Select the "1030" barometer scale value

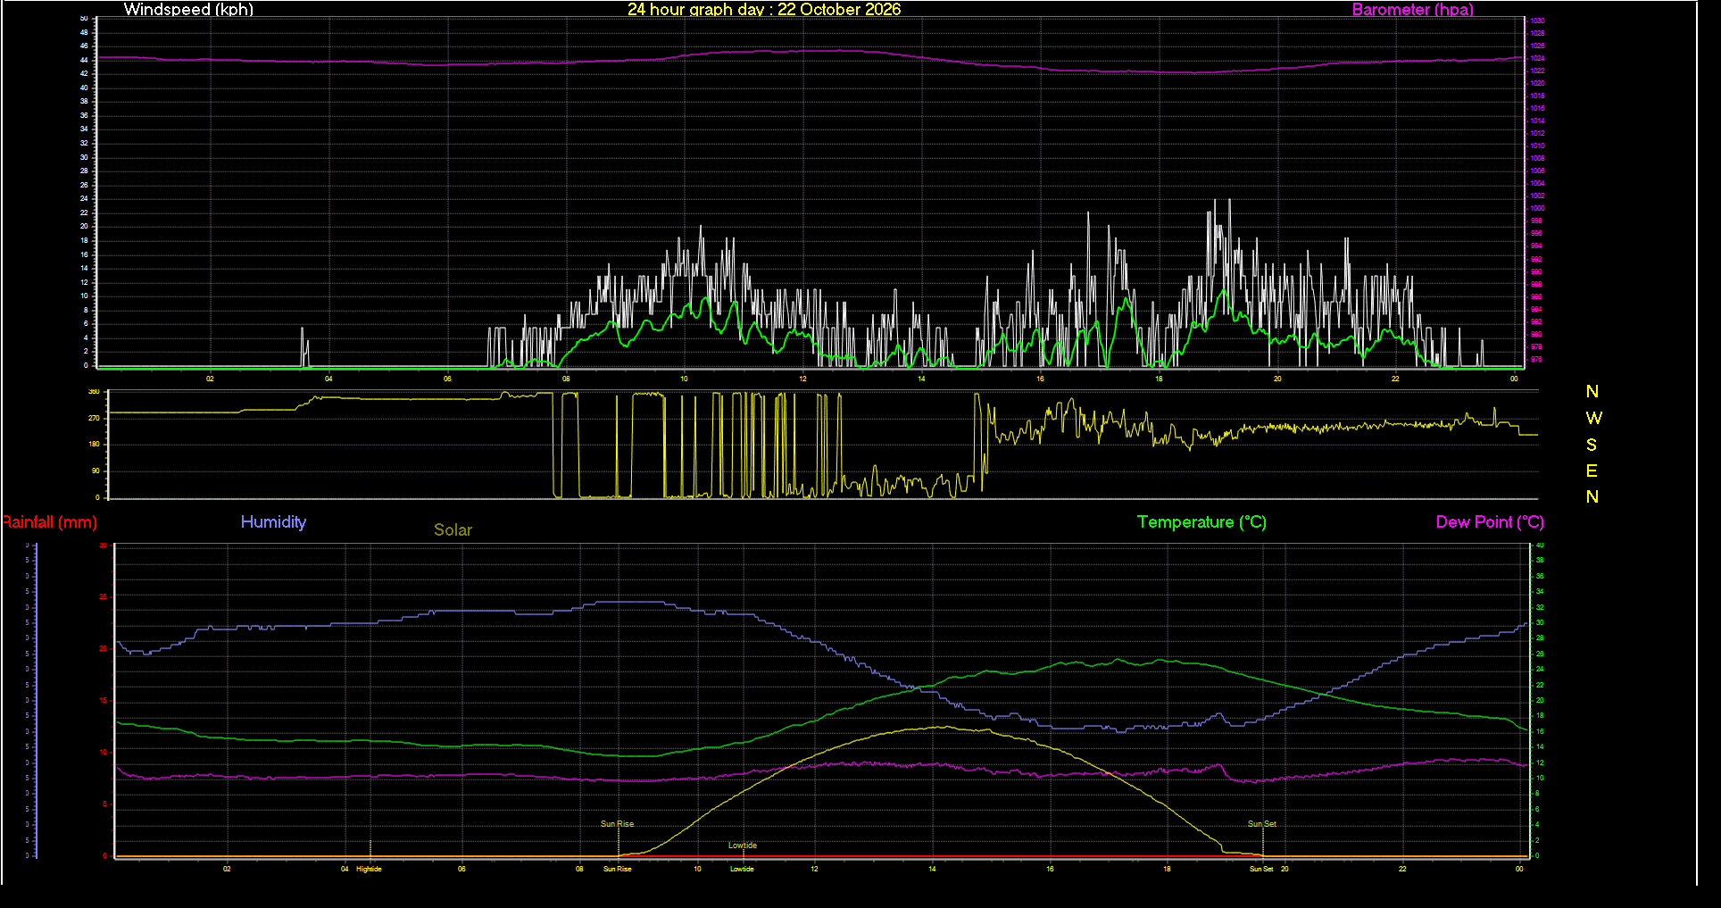point(1537,21)
